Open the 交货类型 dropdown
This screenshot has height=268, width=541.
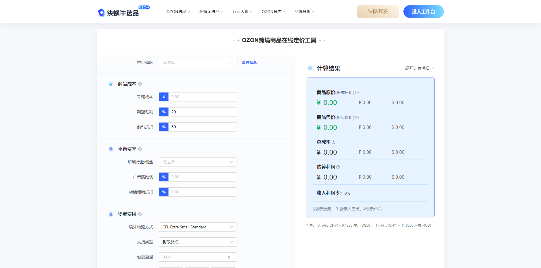click(x=198, y=242)
